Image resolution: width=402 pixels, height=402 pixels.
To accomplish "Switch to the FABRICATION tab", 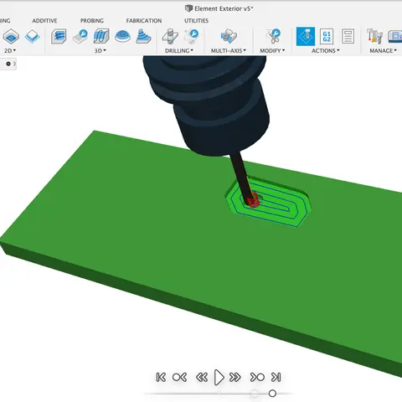I will (144, 21).
